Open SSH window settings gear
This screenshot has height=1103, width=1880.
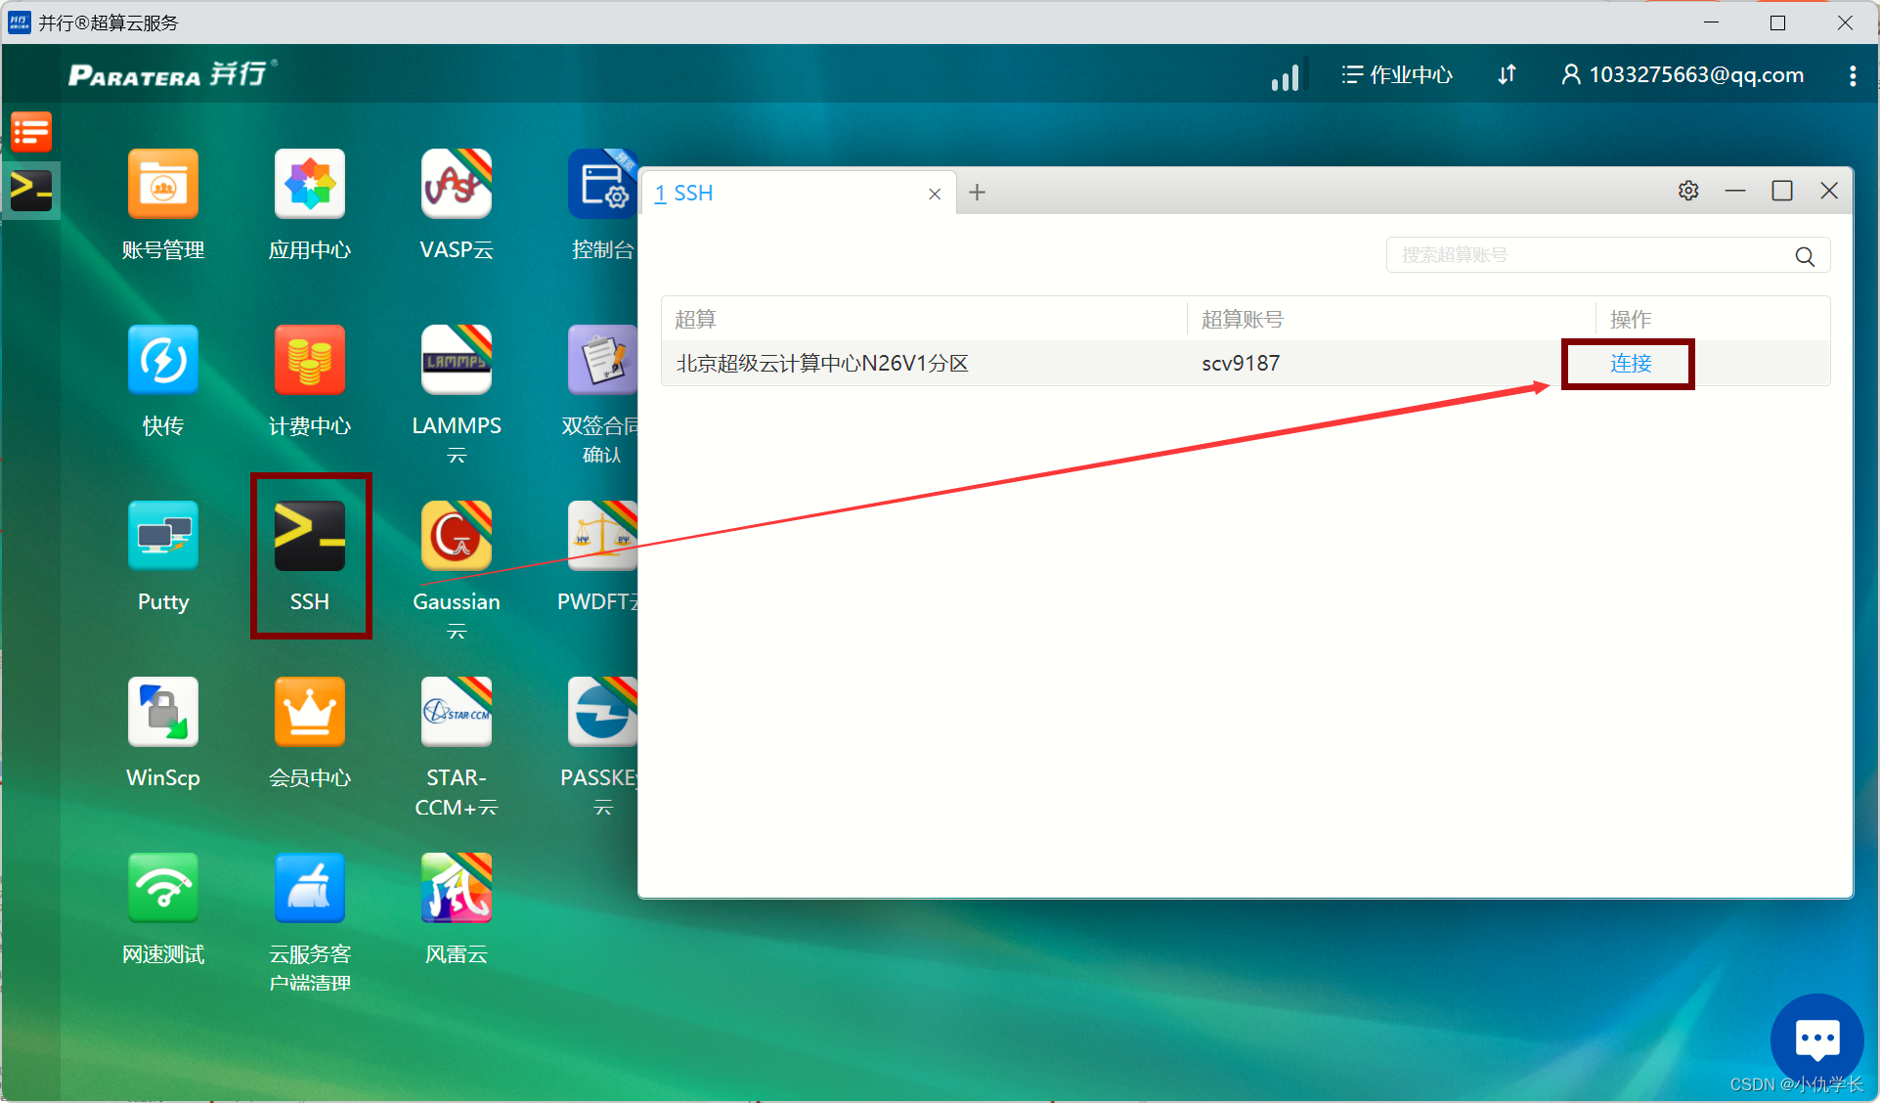(x=1687, y=192)
